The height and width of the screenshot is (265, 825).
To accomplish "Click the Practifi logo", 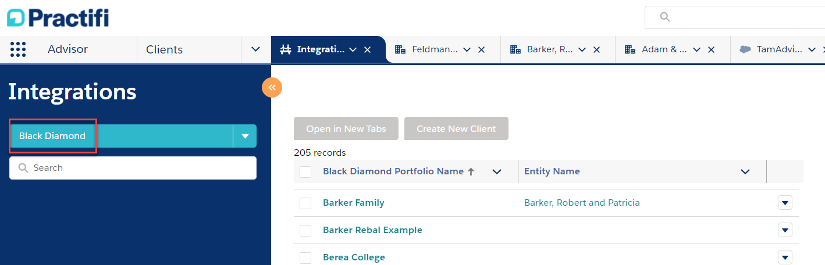I will pos(58,17).
